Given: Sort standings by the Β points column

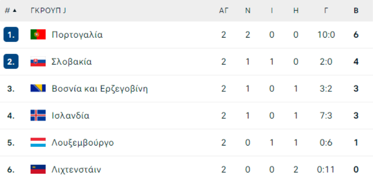Looking at the screenshot, I should click(356, 11).
